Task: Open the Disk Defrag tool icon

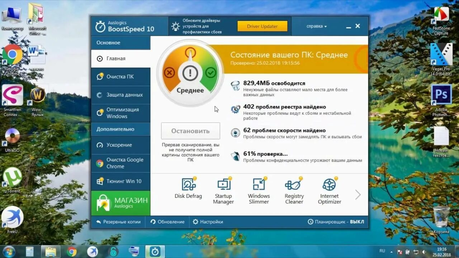Action: click(189, 185)
